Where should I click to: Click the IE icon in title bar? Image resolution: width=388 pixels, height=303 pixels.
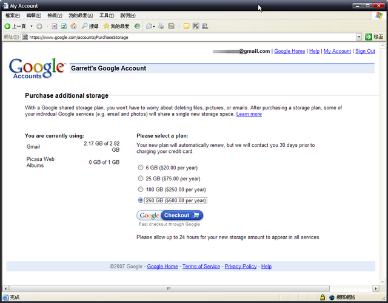[x=5, y=5]
